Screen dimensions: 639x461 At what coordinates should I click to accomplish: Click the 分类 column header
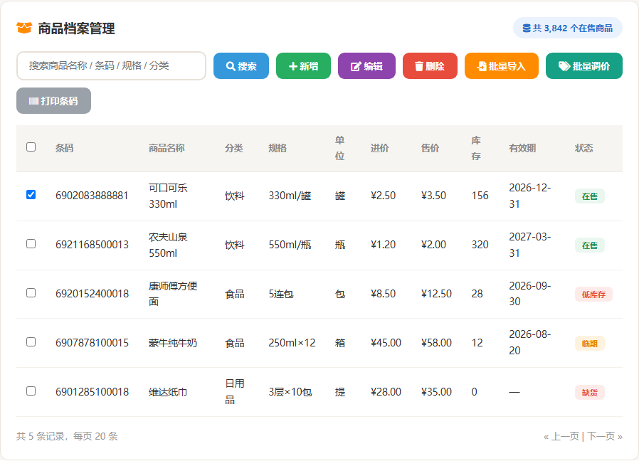234,148
